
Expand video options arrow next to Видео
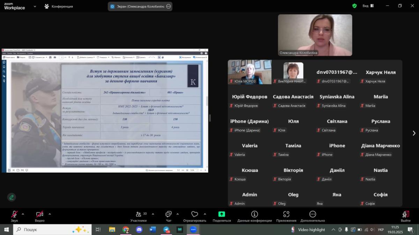click(50, 214)
